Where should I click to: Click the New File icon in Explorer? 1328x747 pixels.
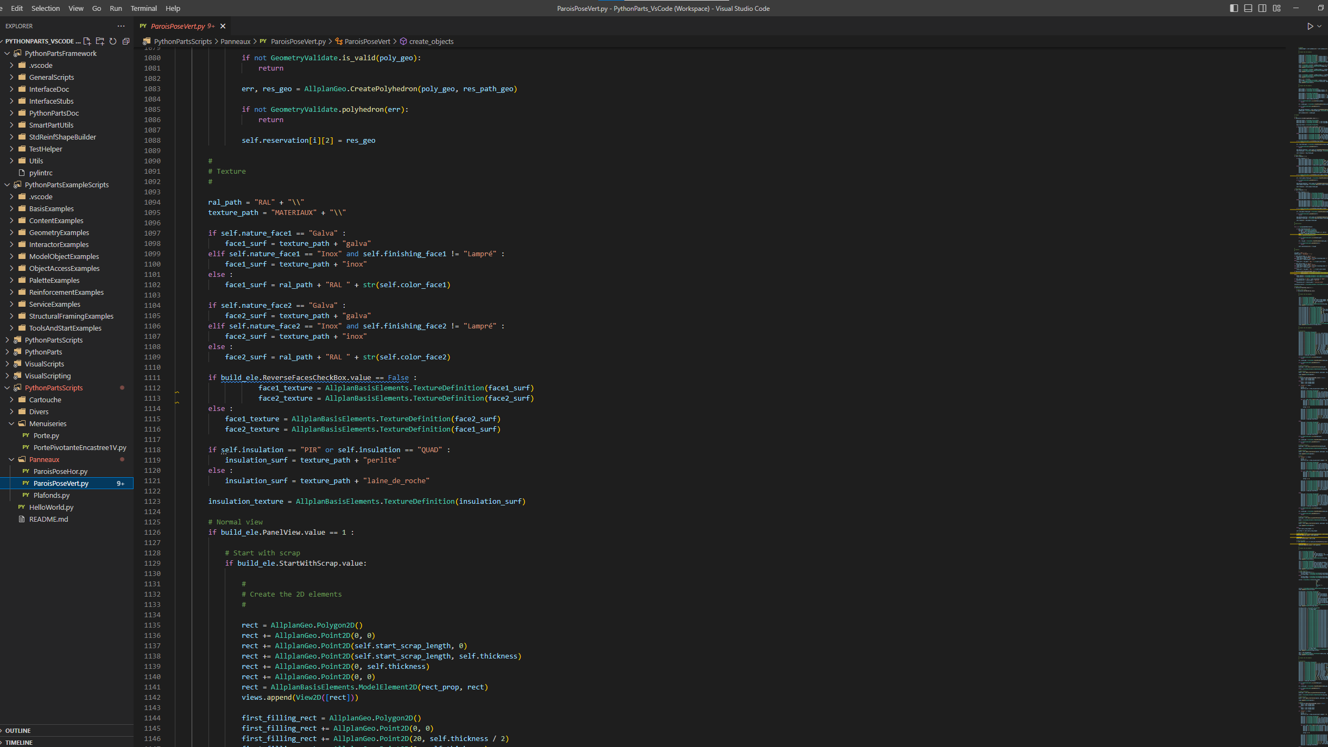(87, 41)
